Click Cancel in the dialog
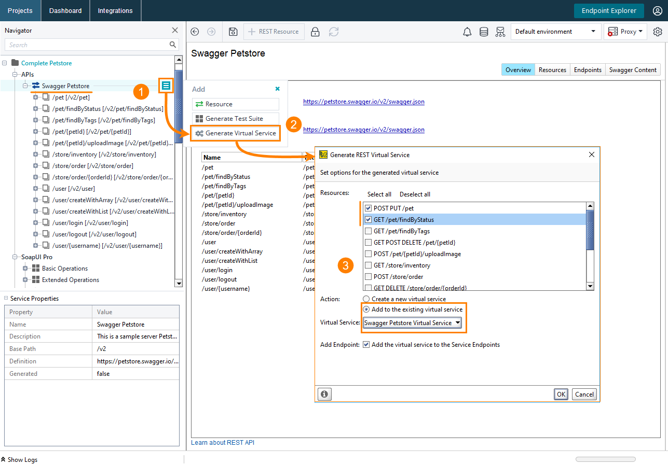Screen dimensions: 668x465 coord(584,394)
